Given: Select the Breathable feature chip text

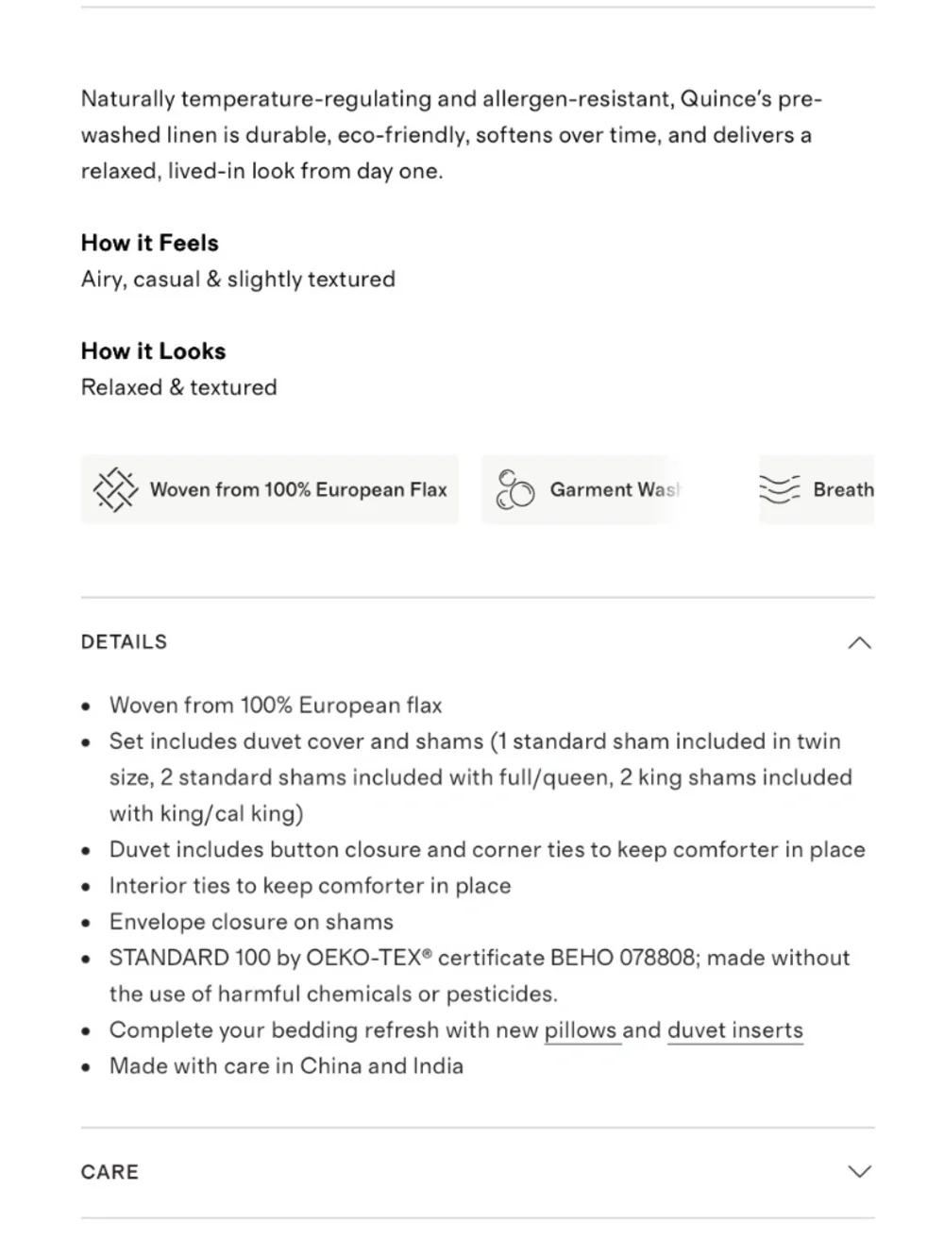Looking at the screenshot, I should point(843,489).
